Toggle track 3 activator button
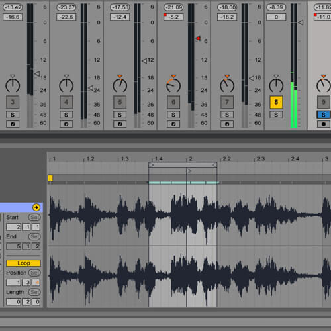 click(x=13, y=102)
